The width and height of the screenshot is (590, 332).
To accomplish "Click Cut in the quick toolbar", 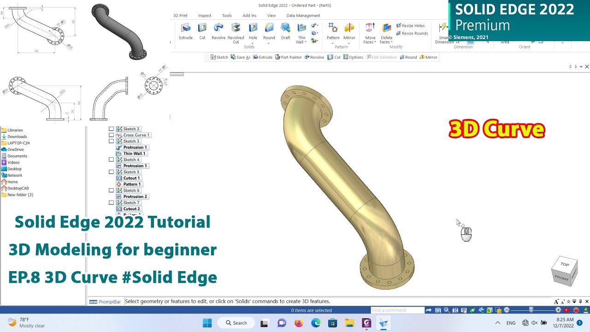I will [x=334, y=57].
